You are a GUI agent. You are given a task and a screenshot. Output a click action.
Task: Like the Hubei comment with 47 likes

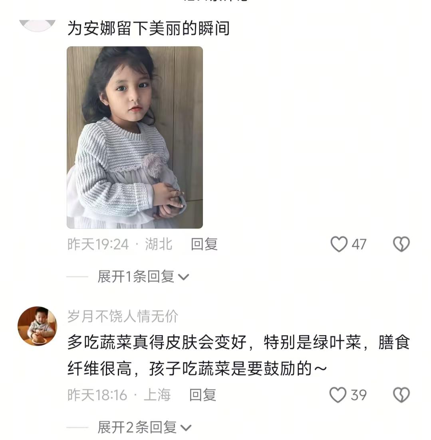339,244
